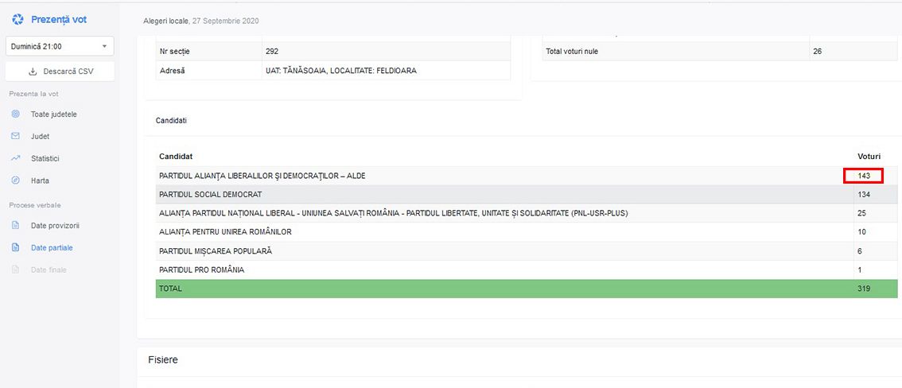
Task: Click the Date finale document icon
Action: click(x=16, y=270)
